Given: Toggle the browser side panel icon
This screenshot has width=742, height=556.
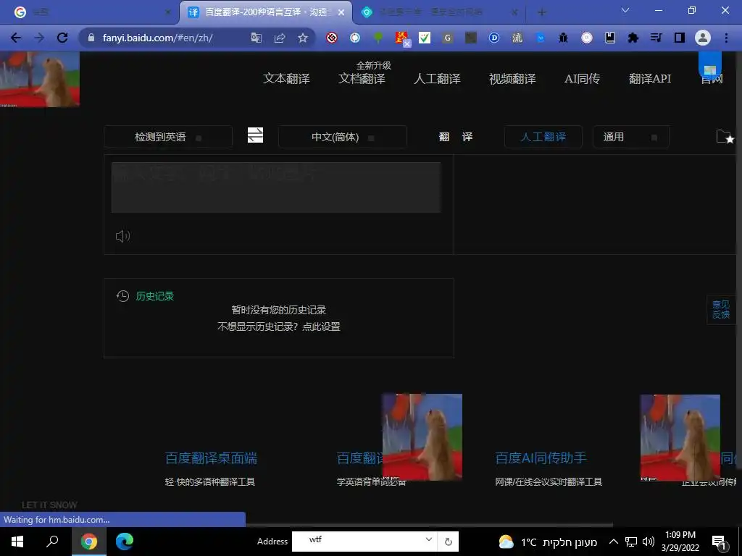Looking at the screenshot, I should coord(680,38).
